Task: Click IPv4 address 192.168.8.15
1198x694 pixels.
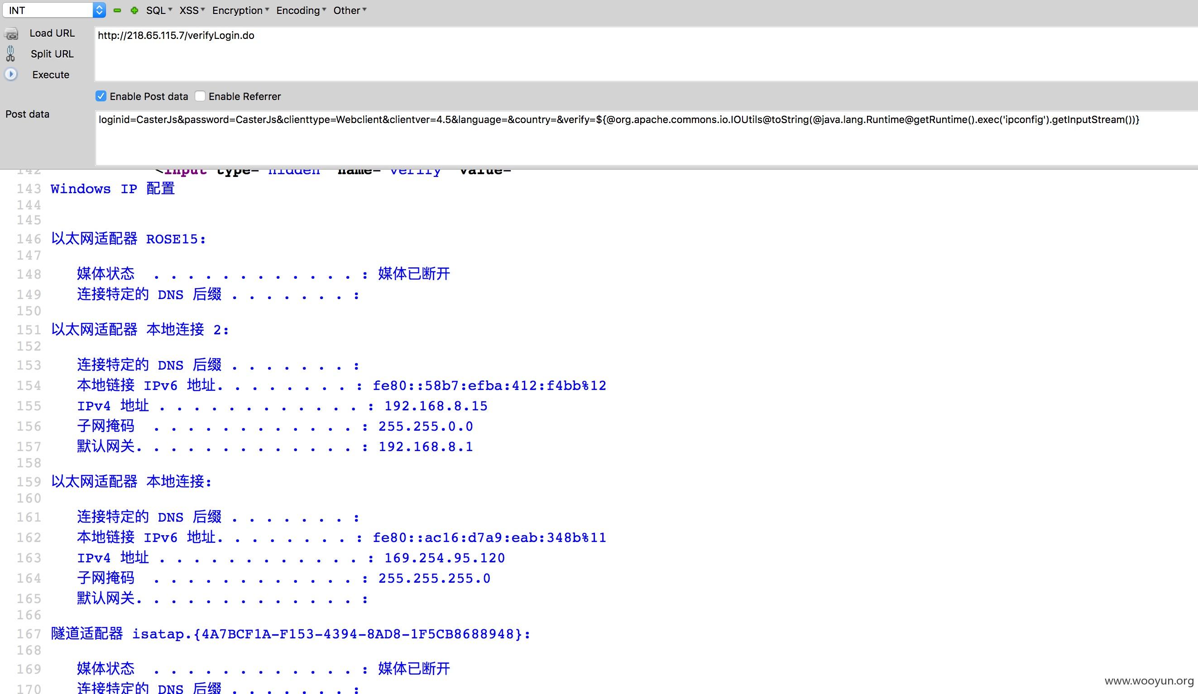Action: [x=436, y=406]
